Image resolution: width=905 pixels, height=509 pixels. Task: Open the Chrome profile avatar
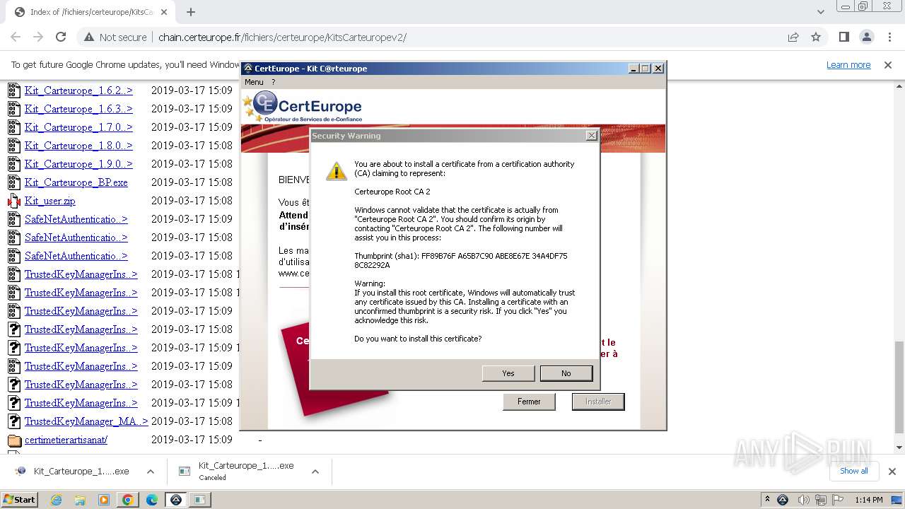point(866,37)
